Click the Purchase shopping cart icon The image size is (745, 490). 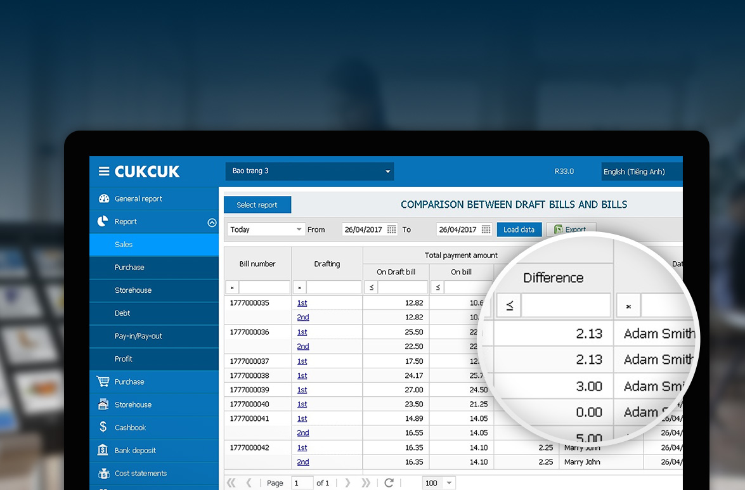pos(103,381)
